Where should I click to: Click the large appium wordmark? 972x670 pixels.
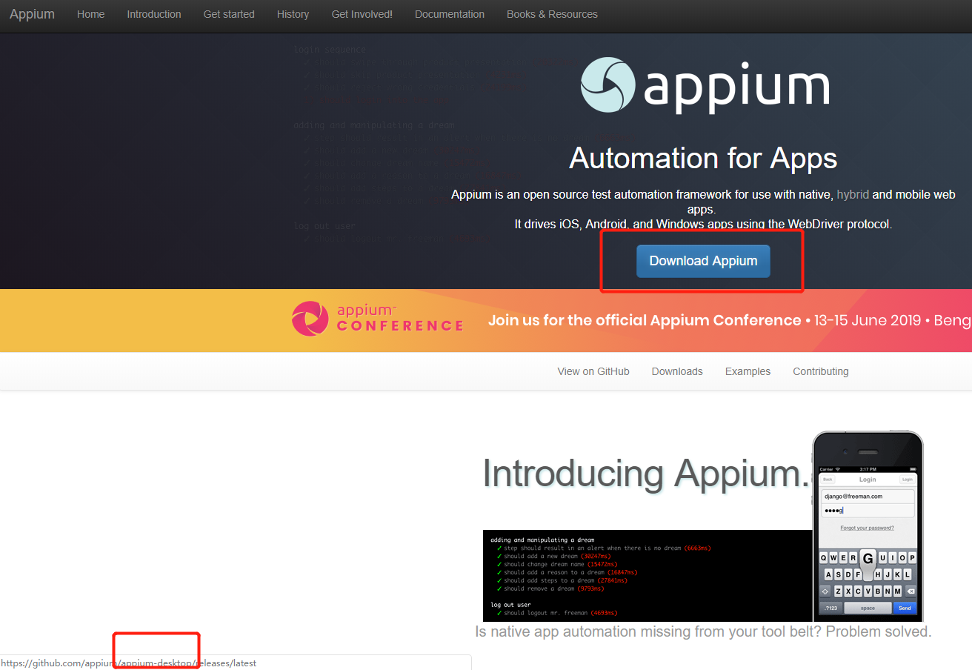pos(736,89)
